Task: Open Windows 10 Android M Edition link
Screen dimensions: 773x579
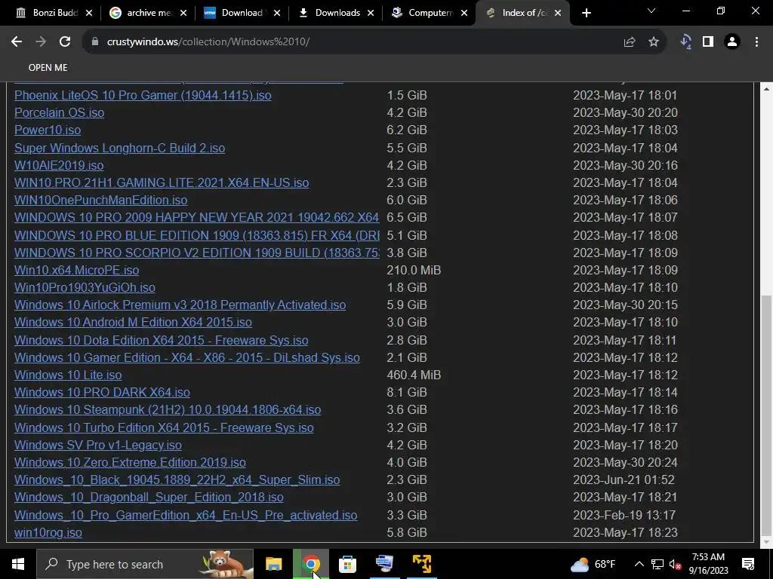Action: (x=133, y=322)
